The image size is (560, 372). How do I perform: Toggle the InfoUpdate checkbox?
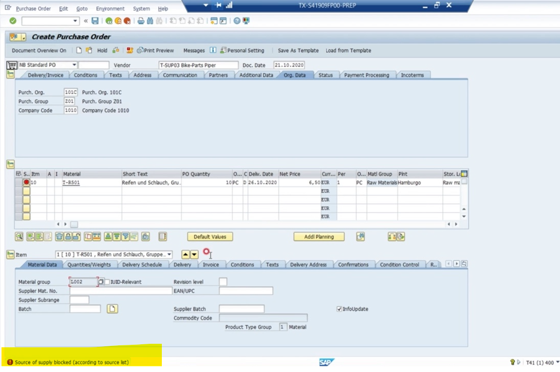(x=339, y=309)
